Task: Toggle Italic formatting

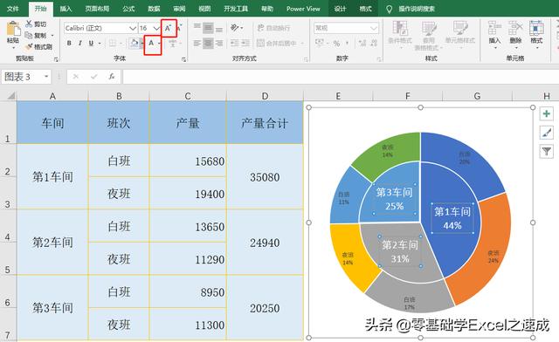Action: click(80, 43)
